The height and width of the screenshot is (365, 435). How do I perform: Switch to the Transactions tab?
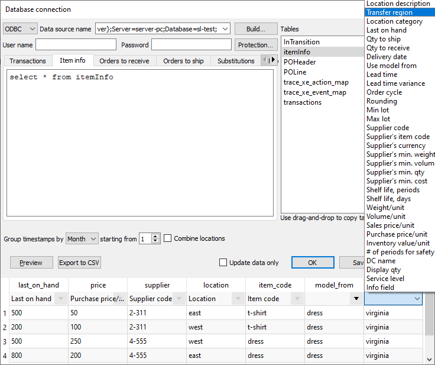point(28,61)
